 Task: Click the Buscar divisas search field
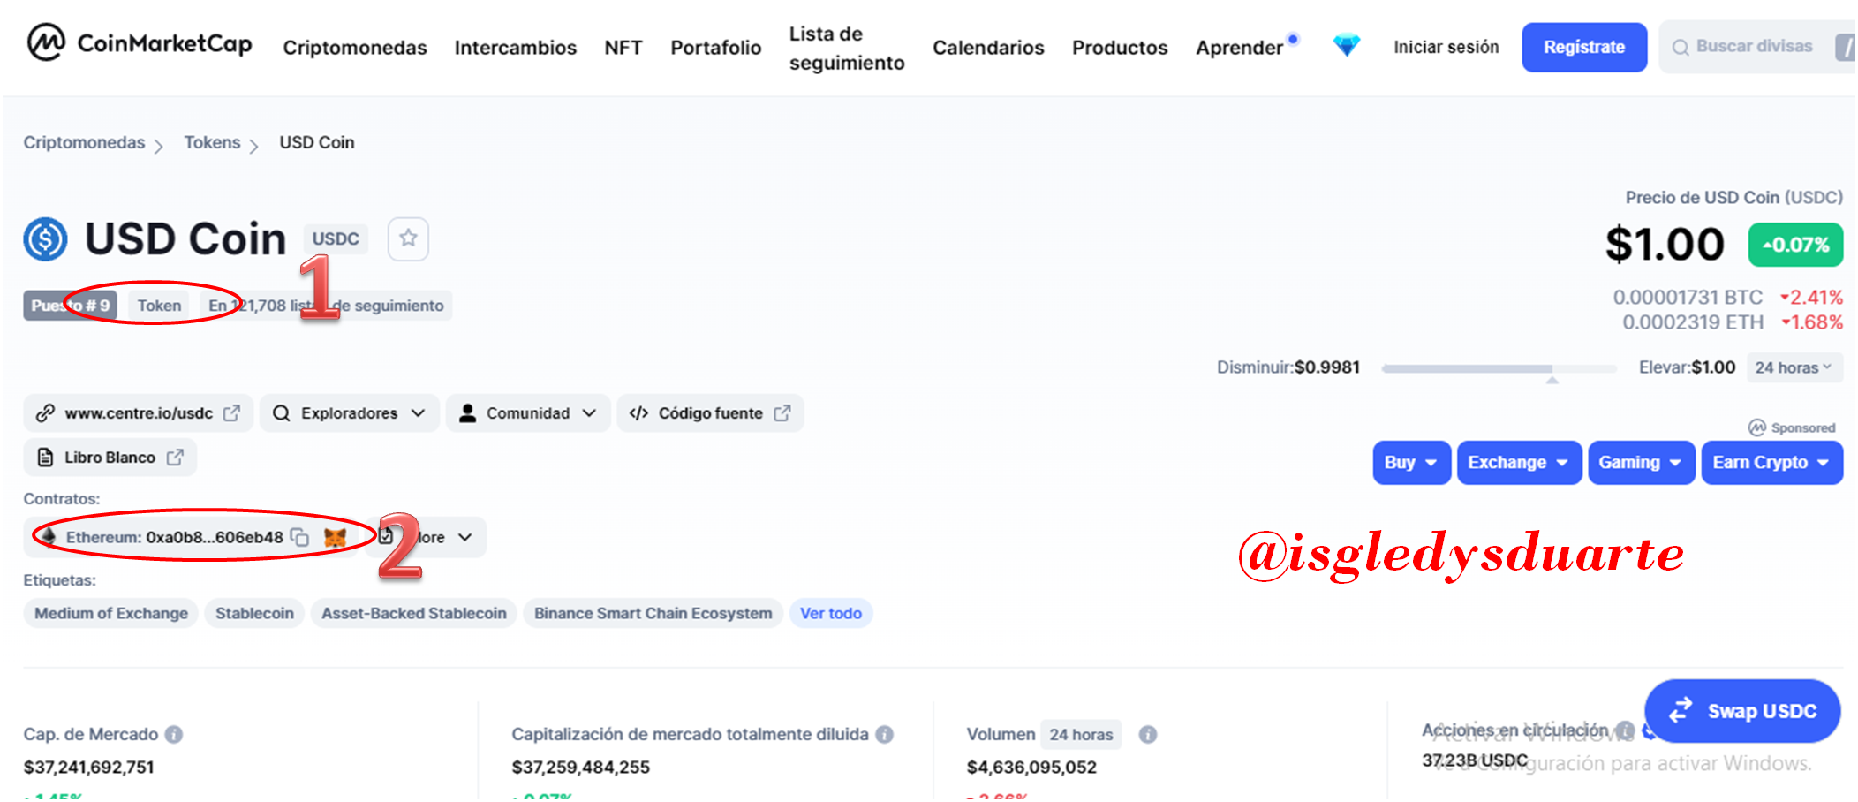1756,47
